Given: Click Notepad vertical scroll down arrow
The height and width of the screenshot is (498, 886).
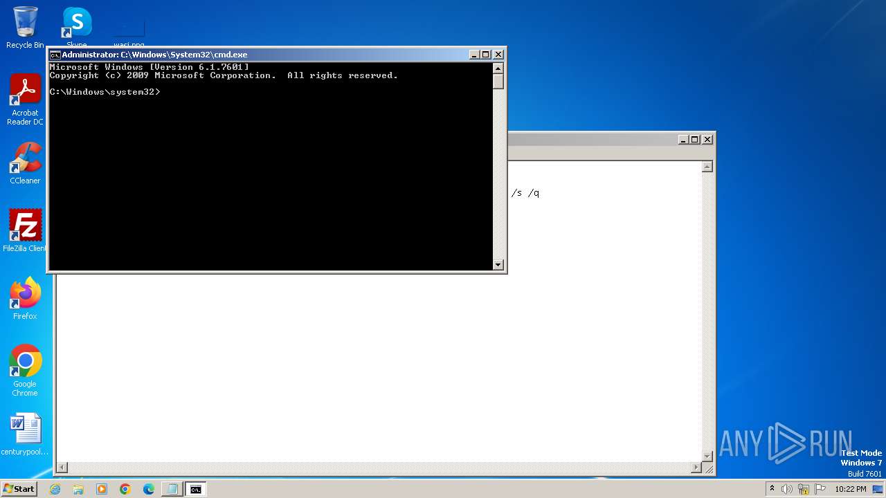Looking at the screenshot, I should (x=707, y=456).
